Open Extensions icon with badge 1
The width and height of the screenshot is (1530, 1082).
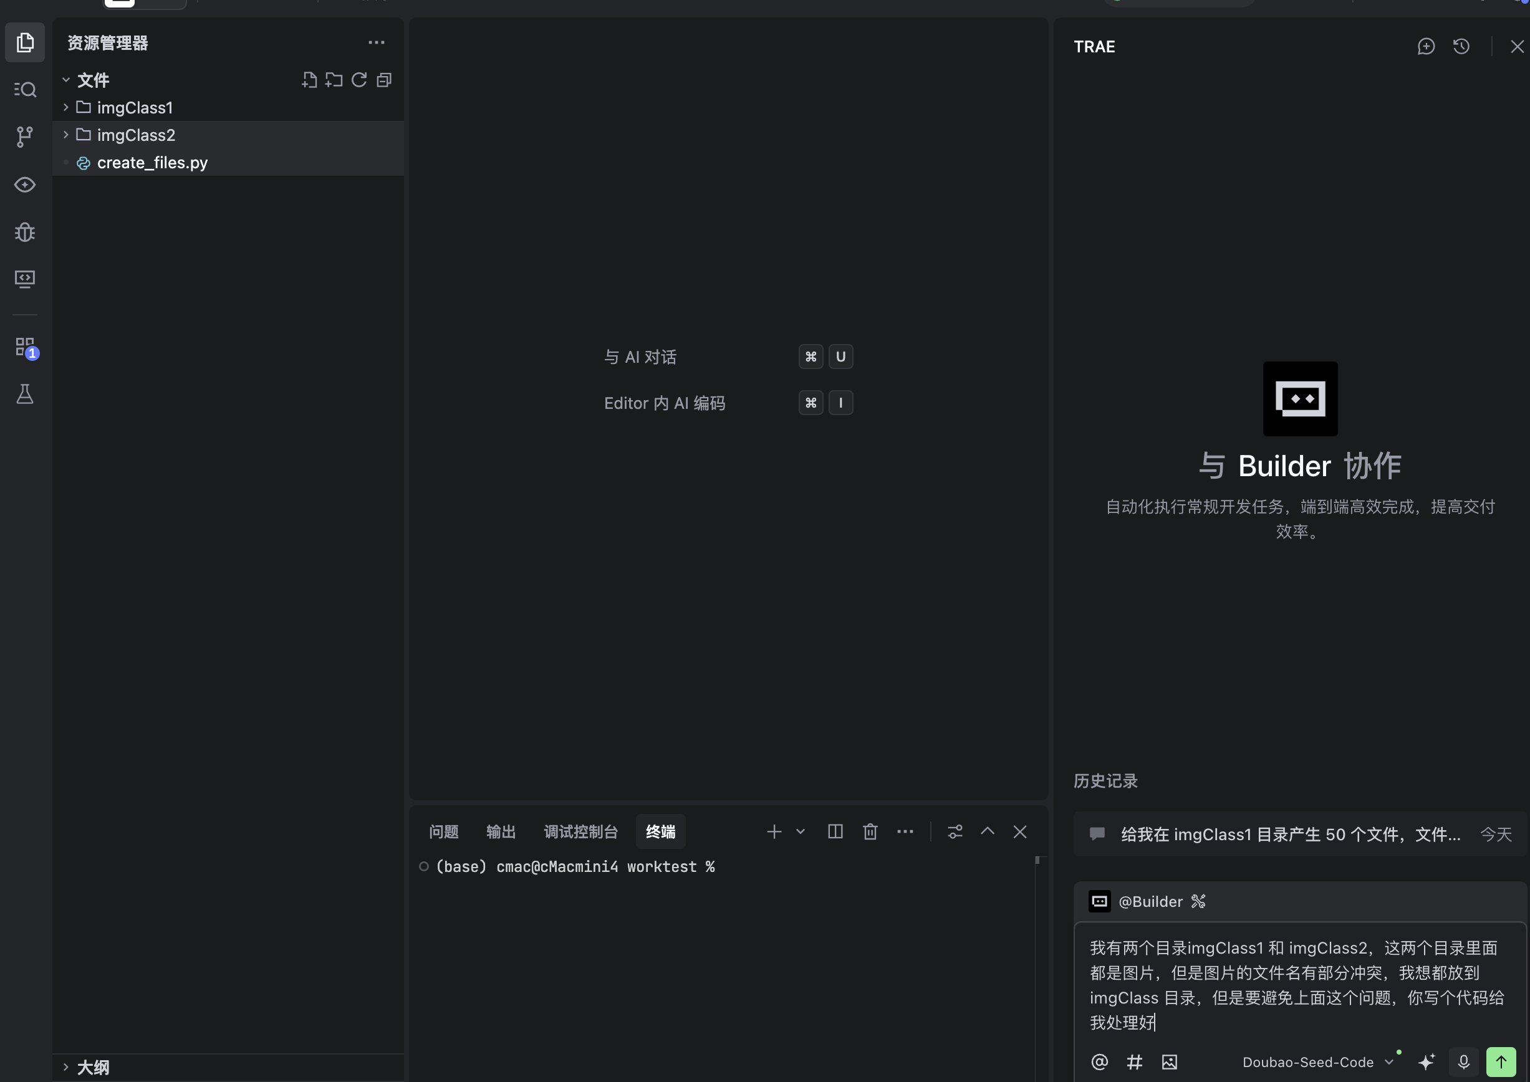[25, 347]
